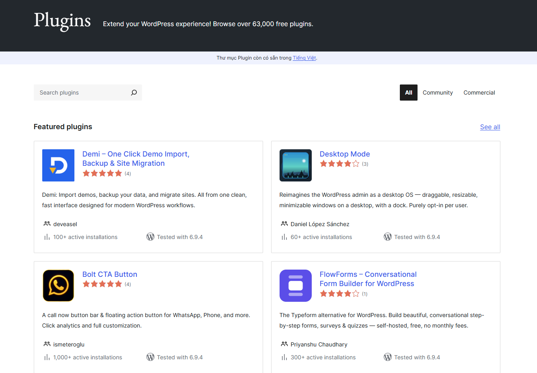Click the author icon beside Daniel López Sánchez
Viewport: 537px width, 373px height.
tap(284, 224)
